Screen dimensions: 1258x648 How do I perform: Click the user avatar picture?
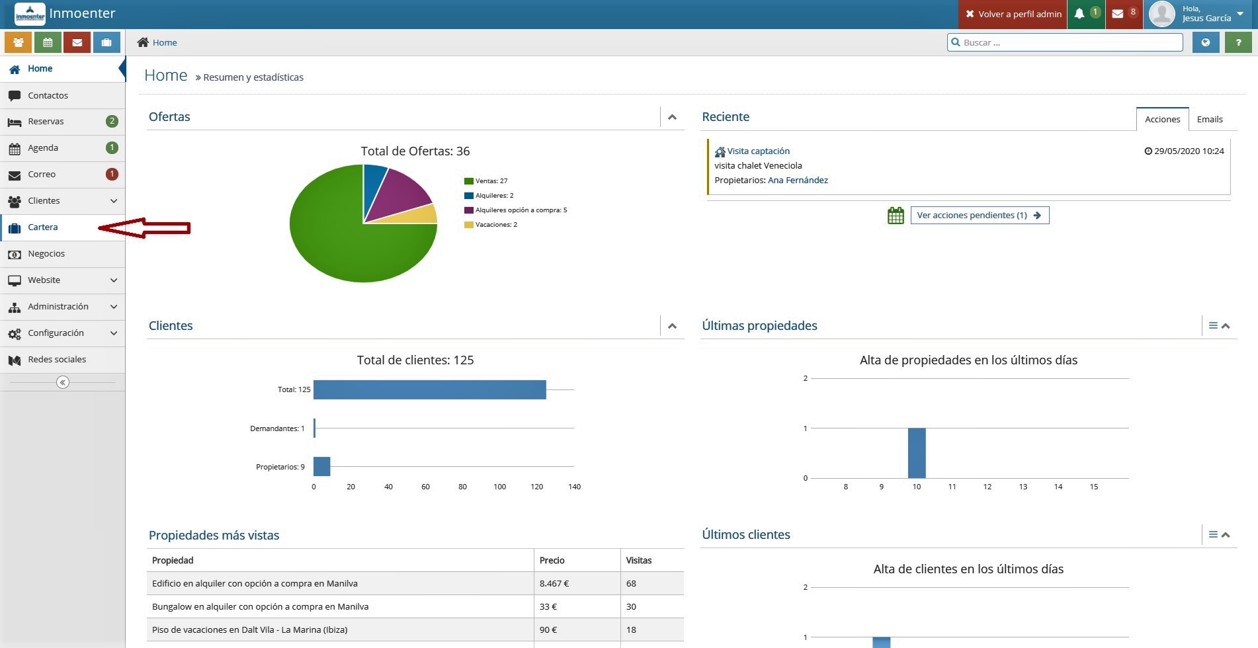(x=1162, y=14)
